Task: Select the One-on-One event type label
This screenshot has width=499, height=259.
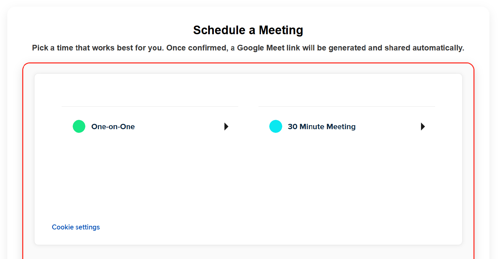Action: point(113,127)
